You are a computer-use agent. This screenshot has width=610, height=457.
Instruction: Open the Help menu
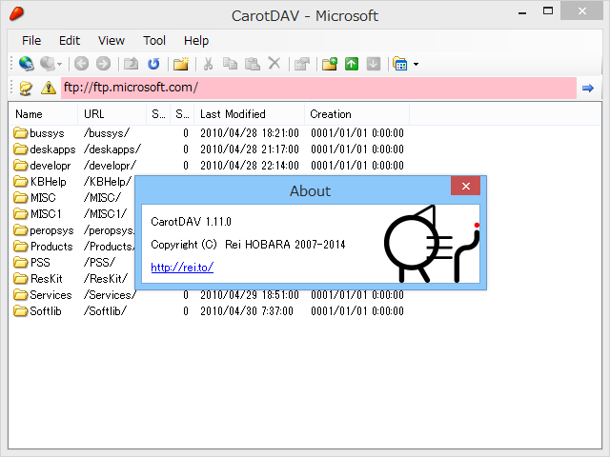tap(196, 40)
